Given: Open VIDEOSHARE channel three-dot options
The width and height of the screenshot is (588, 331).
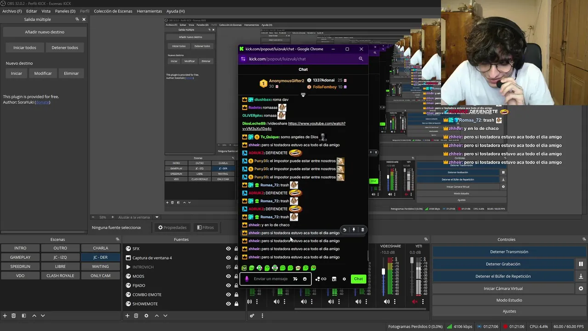Looking at the screenshot, I should click(x=395, y=302).
